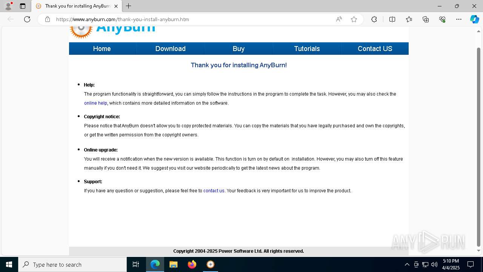The height and width of the screenshot is (272, 483).
Task: Click the taskbar search box
Action: tap(72, 264)
